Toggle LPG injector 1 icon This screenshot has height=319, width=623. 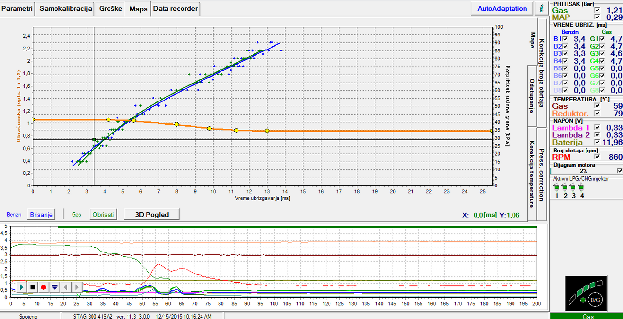(556, 186)
